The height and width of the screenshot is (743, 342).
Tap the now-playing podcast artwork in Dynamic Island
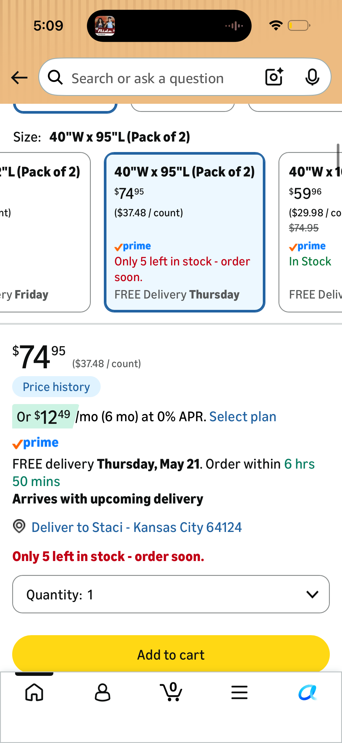click(x=105, y=26)
